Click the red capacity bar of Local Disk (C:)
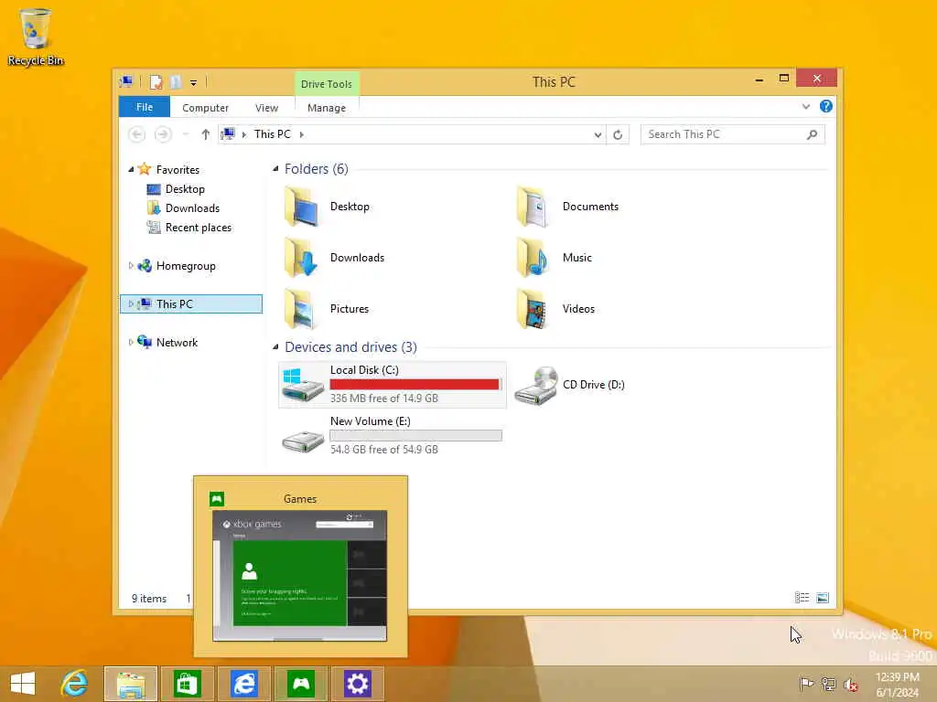937x702 pixels. 415,385
